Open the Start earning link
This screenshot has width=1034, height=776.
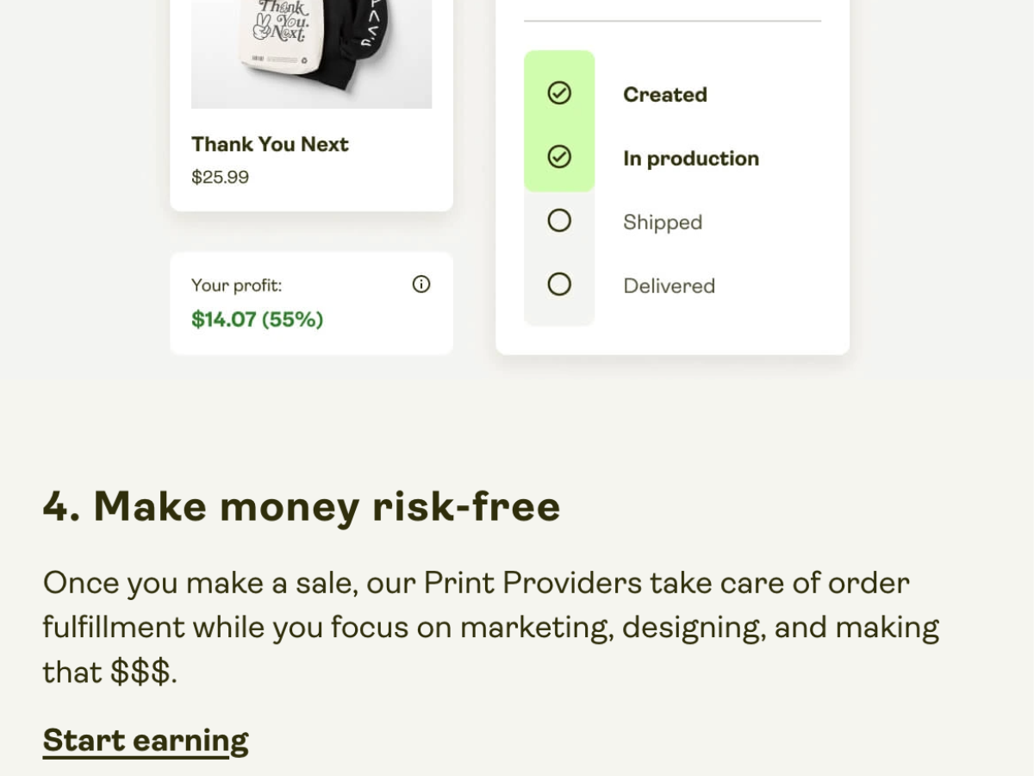146,741
